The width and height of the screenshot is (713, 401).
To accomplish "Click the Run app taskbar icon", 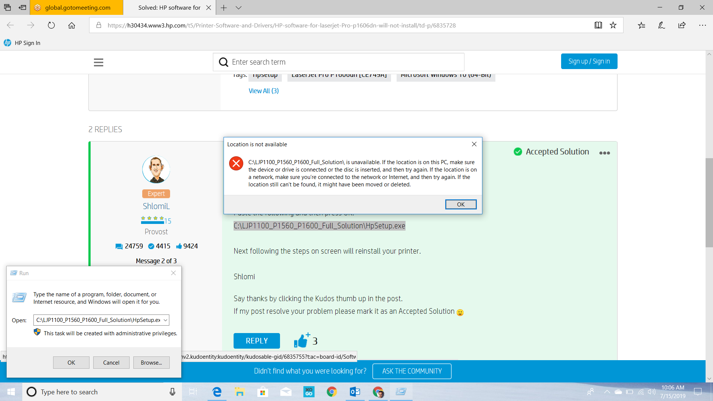I will tap(401, 392).
